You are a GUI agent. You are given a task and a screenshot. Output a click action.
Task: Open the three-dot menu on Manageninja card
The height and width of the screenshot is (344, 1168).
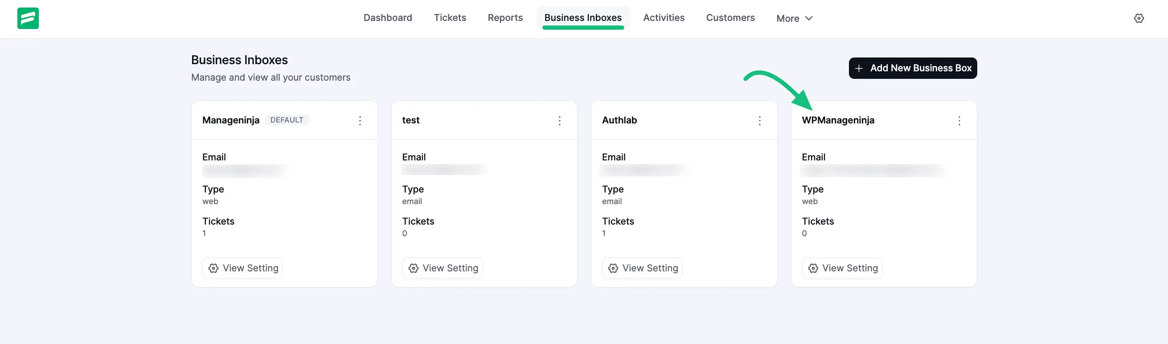coord(360,121)
